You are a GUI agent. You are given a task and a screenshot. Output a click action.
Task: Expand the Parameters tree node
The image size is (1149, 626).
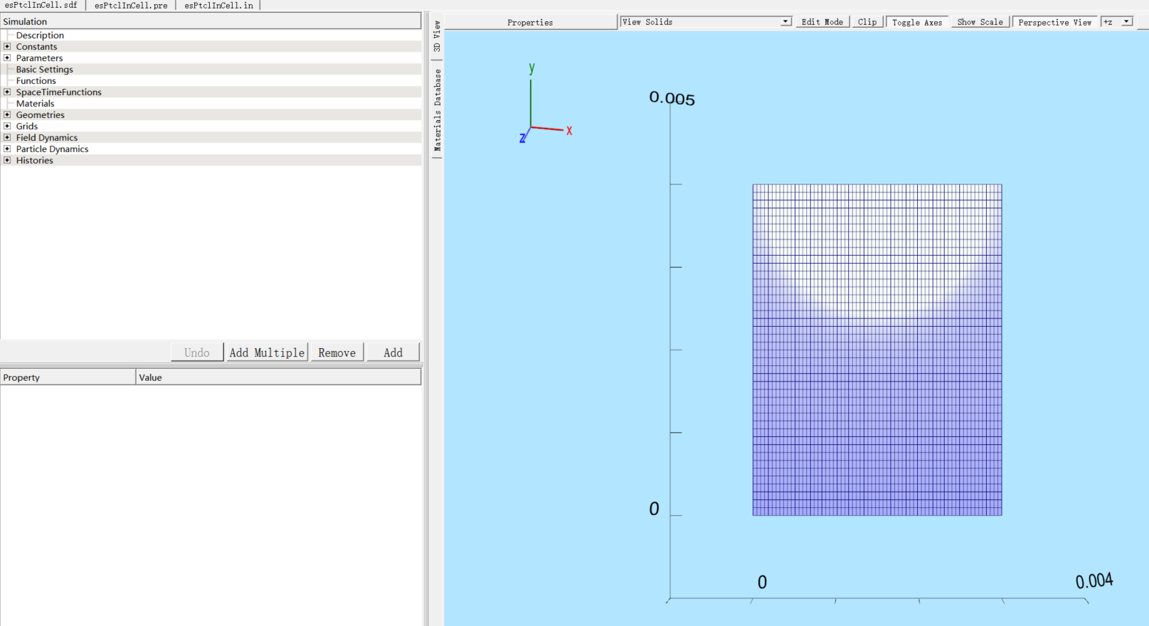coord(7,58)
